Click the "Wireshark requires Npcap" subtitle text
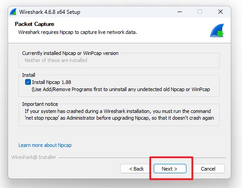Image resolution: width=242 pixels, height=188 pixels. tap(78, 32)
